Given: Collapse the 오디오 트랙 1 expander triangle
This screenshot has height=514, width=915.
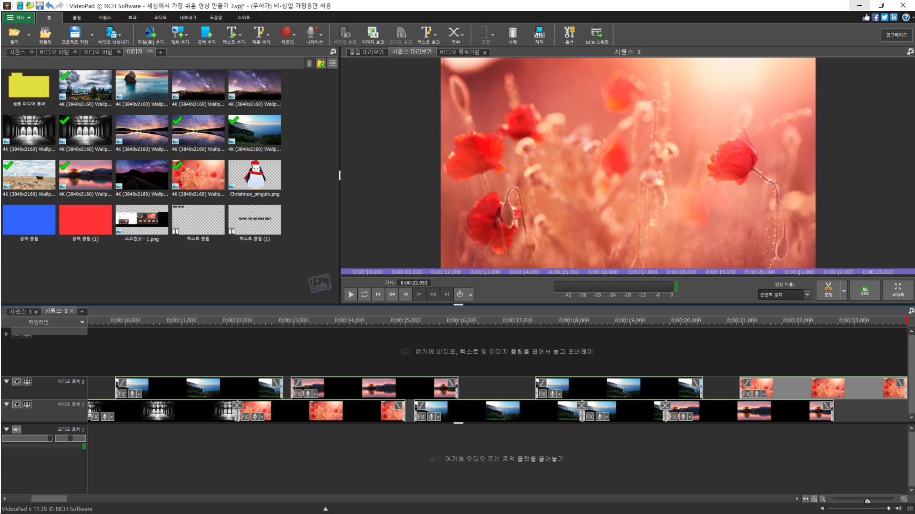Looking at the screenshot, I should coord(6,429).
